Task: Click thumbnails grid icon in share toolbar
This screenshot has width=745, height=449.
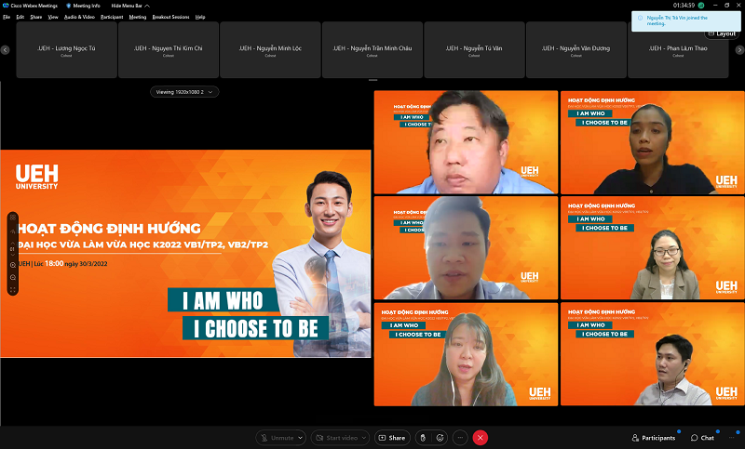Action: point(13,218)
